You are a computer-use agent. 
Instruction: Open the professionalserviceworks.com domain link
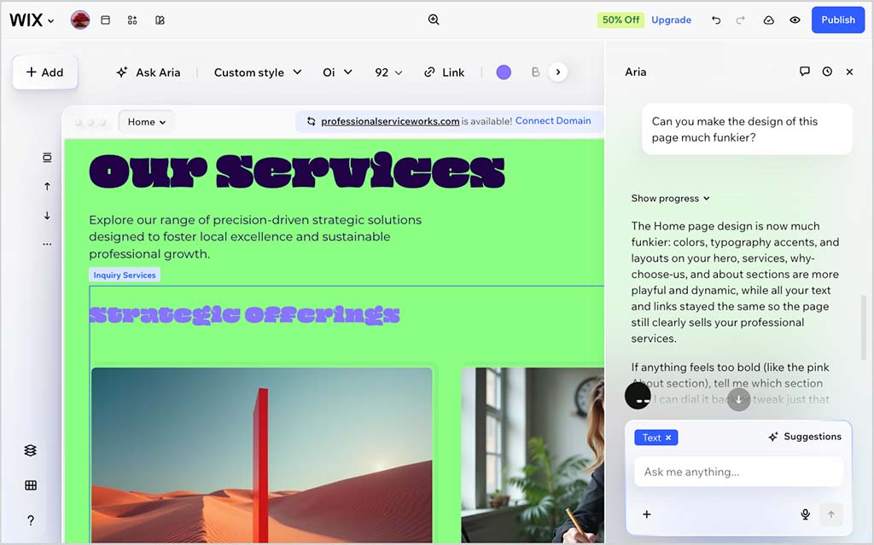pyautogui.click(x=390, y=121)
